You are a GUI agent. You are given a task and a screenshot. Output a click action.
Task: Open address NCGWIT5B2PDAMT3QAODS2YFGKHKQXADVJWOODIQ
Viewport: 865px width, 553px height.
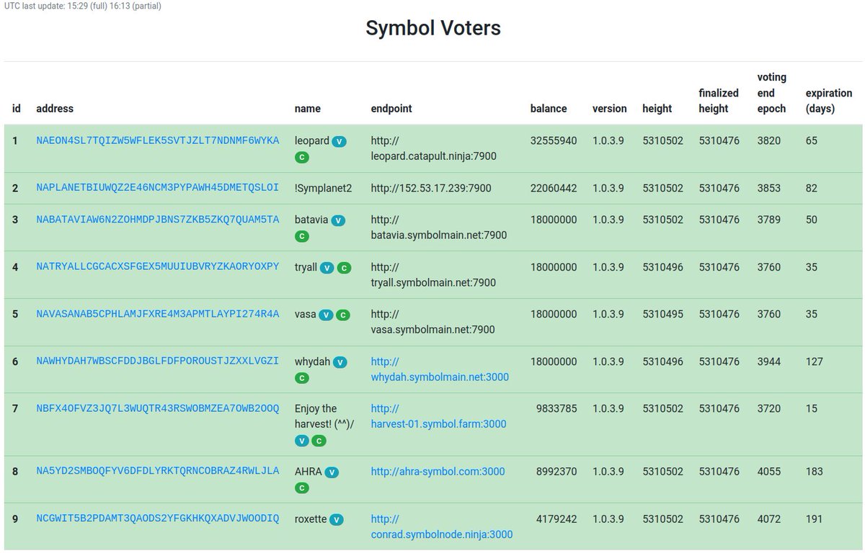pyautogui.click(x=158, y=518)
